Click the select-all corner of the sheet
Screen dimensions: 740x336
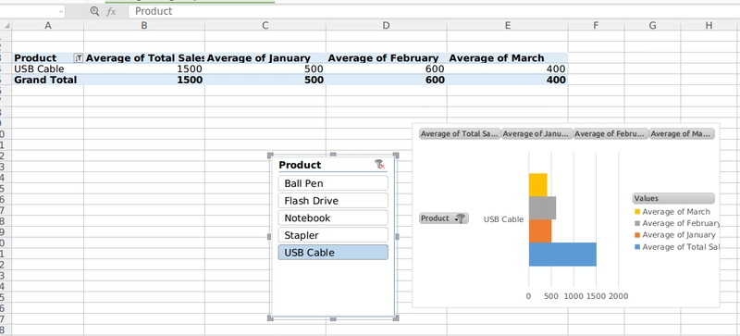pyautogui.click(x=6, y=26)
